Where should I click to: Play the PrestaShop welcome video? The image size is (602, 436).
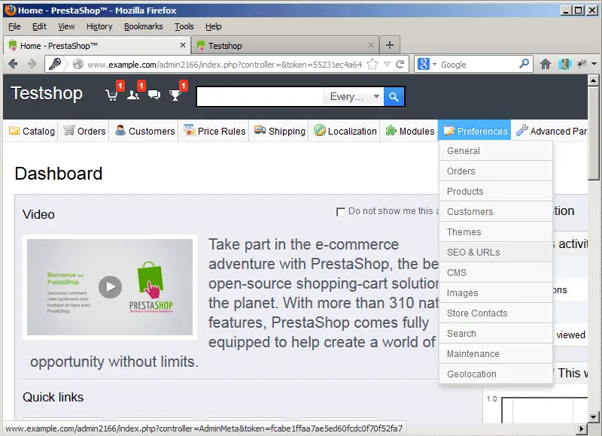click(110, 287)
